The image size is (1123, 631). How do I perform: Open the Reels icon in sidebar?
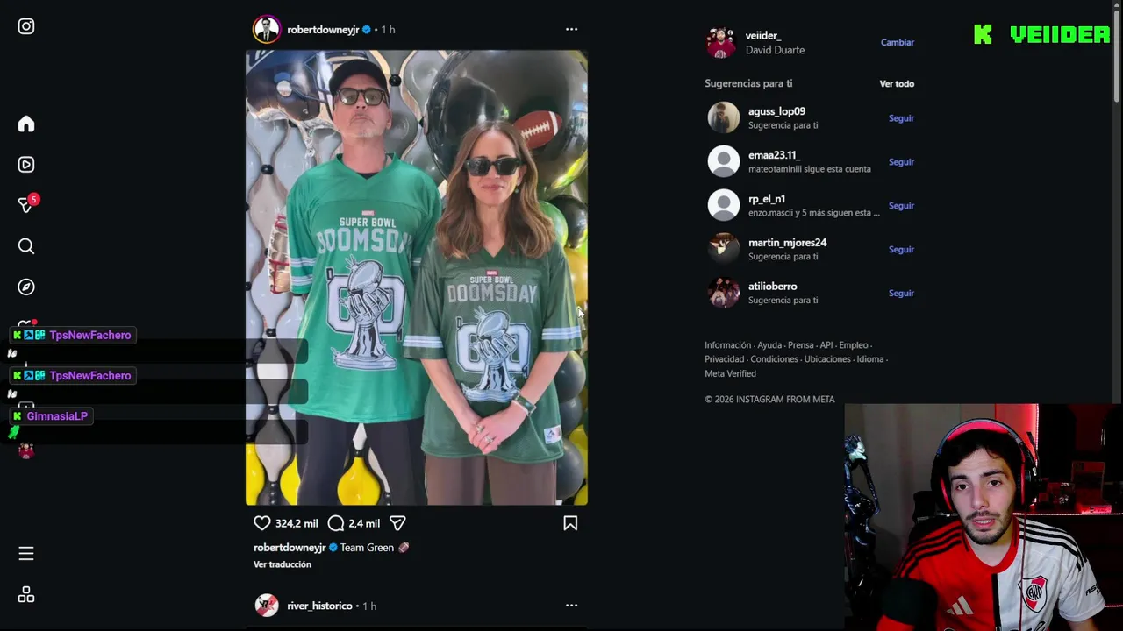coord(26,164)
